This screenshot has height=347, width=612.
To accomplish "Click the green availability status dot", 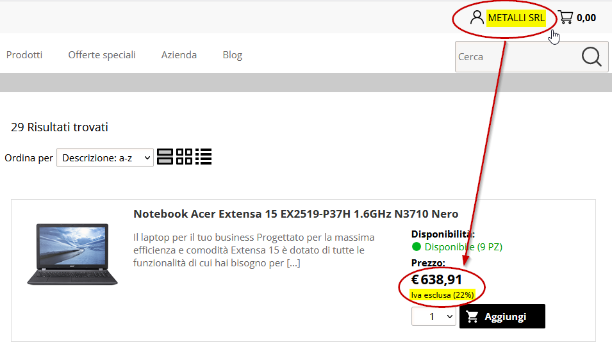I will pos(416,246).
